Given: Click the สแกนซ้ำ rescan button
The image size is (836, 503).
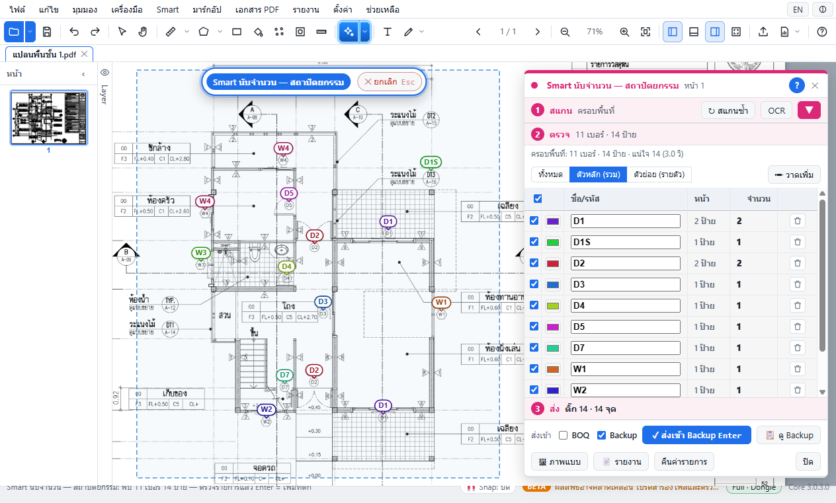Looking at the screenshot, I should pyautogui.click(x=728, y=110).
